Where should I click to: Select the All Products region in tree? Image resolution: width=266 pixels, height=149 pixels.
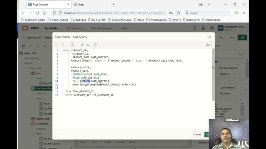click(x=42, y=124)
